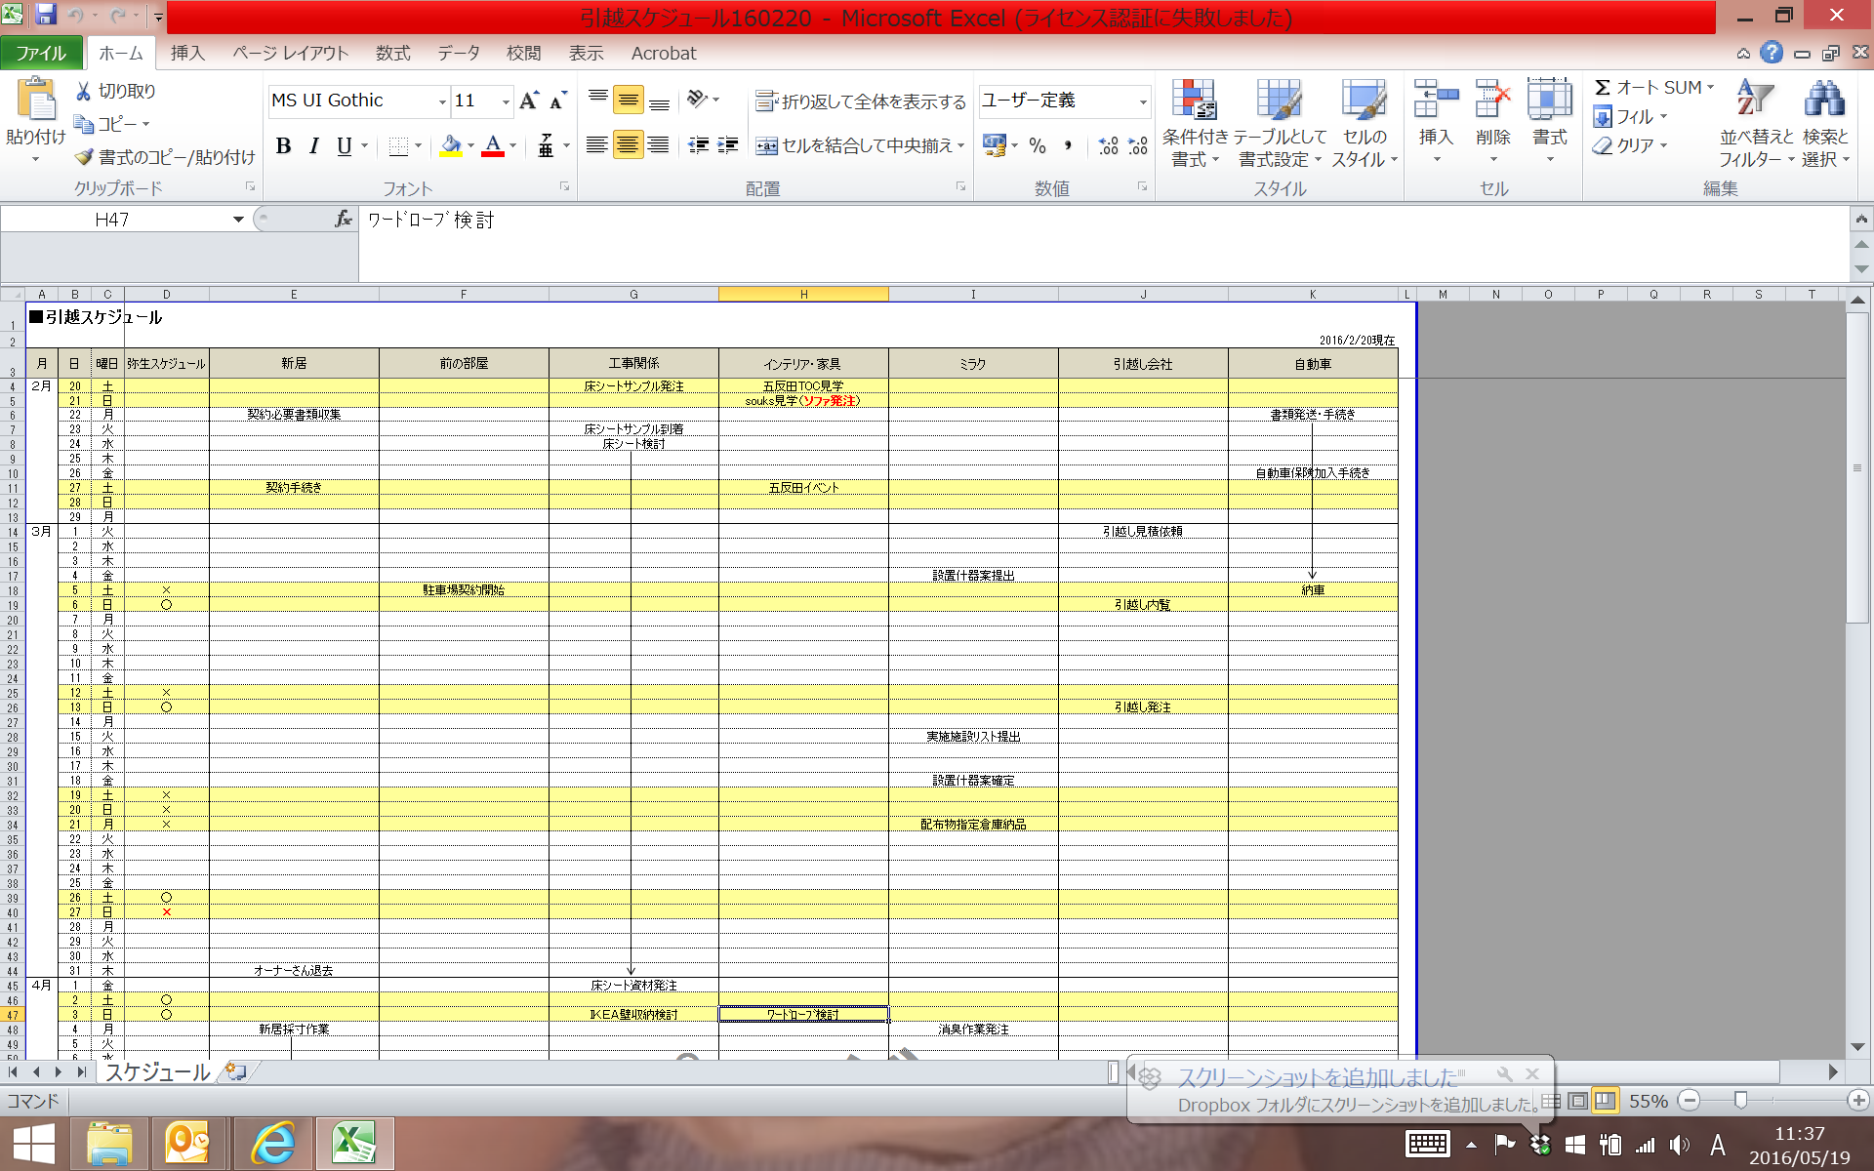
Task: Click the zoom in plus button
Action: (1858, 1101)
